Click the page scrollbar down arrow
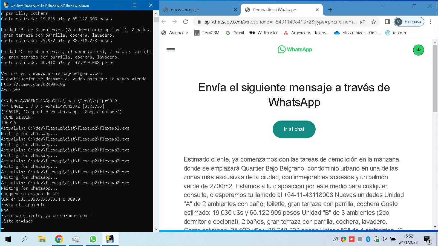This screenshot has width=438, height=246. click(x=435, y=227)
